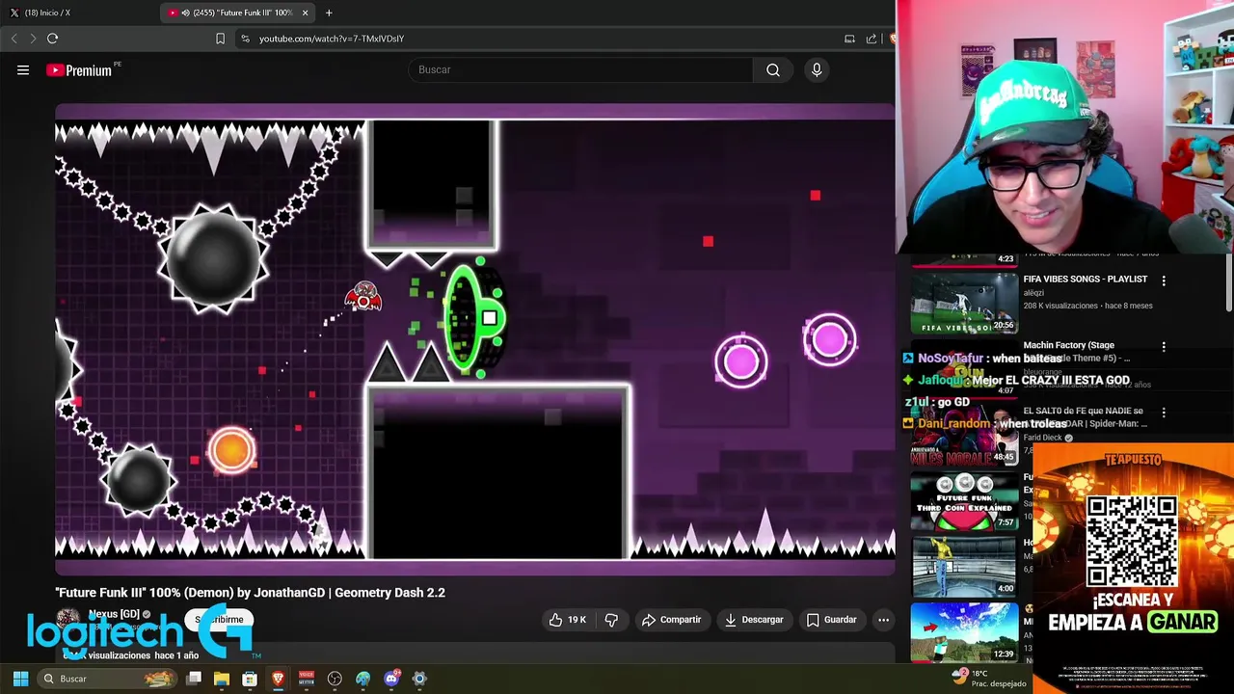Dislike the video with the thumbs-down button
1234x694 pixels.
(611, 620)
